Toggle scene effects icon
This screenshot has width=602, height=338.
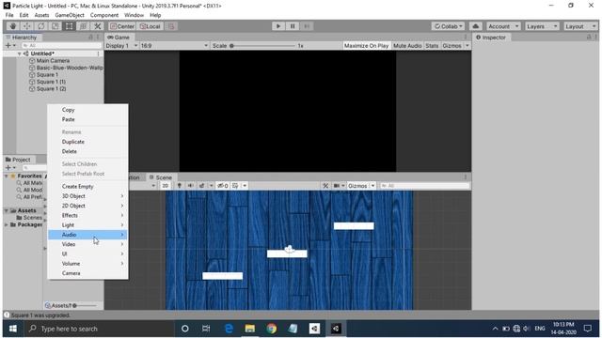click(x=202, y=186)
